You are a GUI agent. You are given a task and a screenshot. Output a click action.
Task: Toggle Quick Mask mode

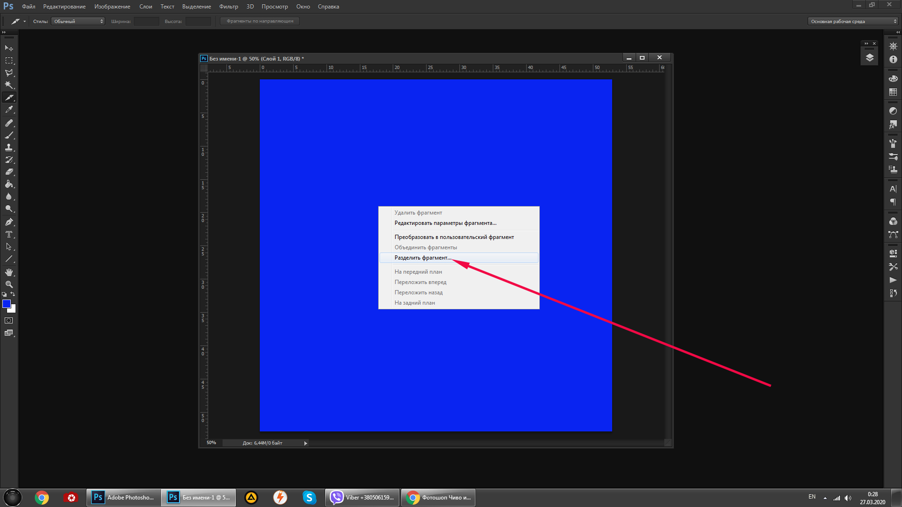click(x=9, y=321)
